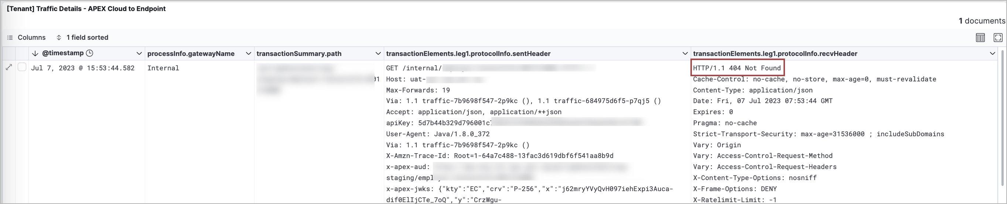Select the row checkbox for the document

(x=22, y=67)
